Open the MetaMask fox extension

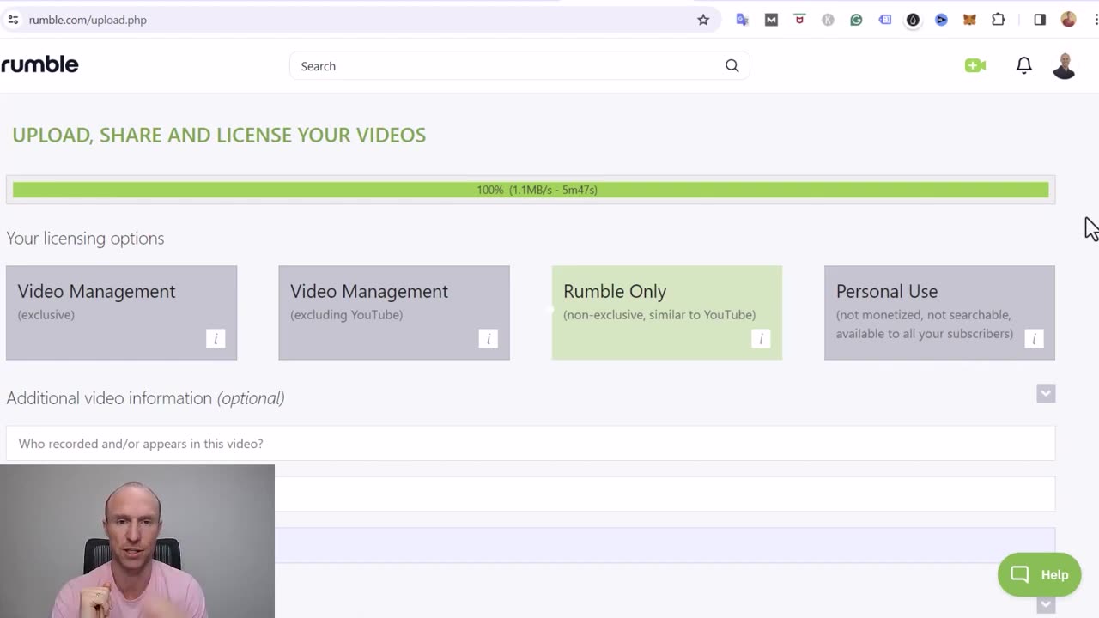coord(969,20)
